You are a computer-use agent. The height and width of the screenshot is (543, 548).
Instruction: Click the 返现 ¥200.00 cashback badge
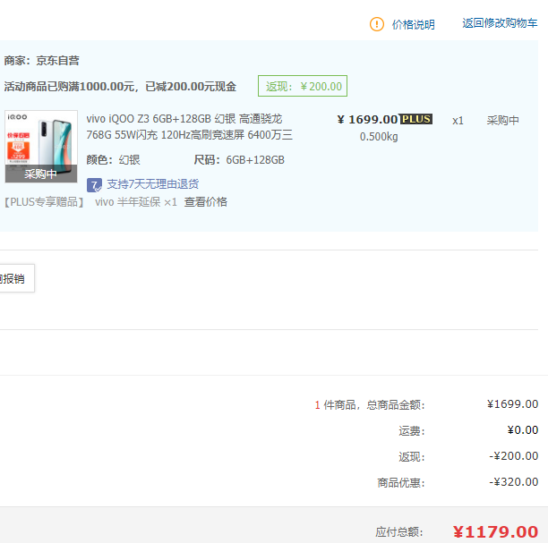[303, 86]
